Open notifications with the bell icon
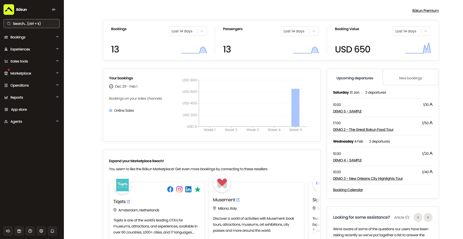The width and height of the screenshot is (463, 239). click(x=52, y=231)
